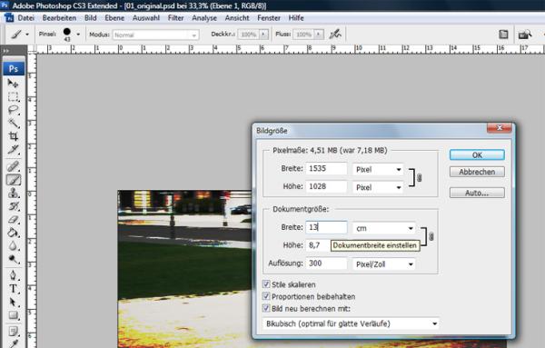
Task: Select the Slice tool
Action: 14,150
